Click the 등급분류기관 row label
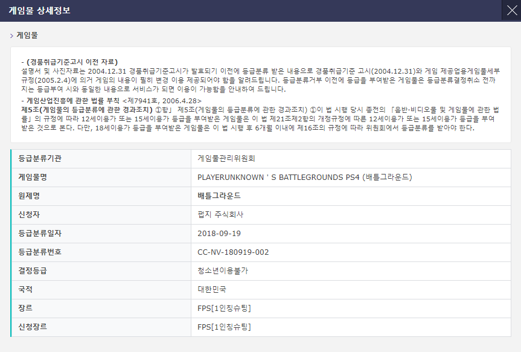 click(x=40, y=159)
